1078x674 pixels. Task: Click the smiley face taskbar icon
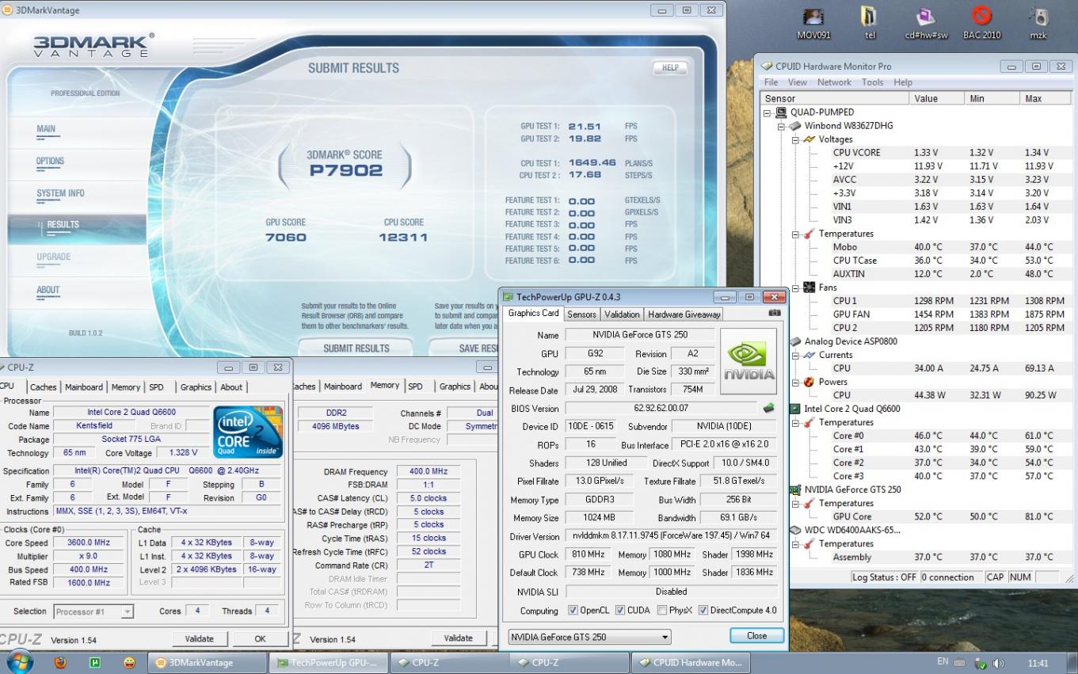pyautogui.click(x=129, y=662)
